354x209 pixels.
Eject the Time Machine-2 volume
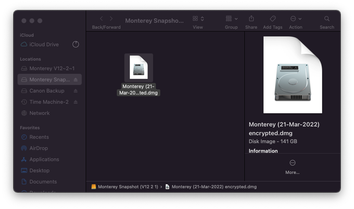[76, 102]
